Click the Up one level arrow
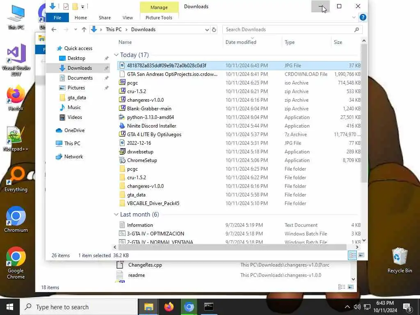The image size is (420, 315). (84, 30)
